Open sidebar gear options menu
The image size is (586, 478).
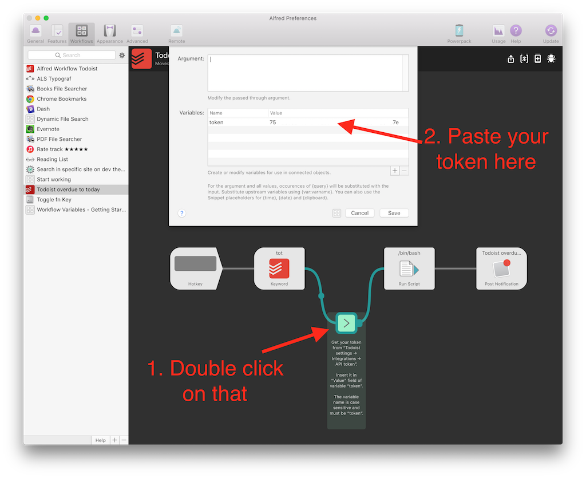[122, 56]
